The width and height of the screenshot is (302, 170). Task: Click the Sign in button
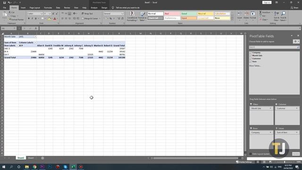click(x=267, y=2)
